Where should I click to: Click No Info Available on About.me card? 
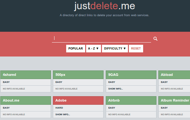point(14,115)
